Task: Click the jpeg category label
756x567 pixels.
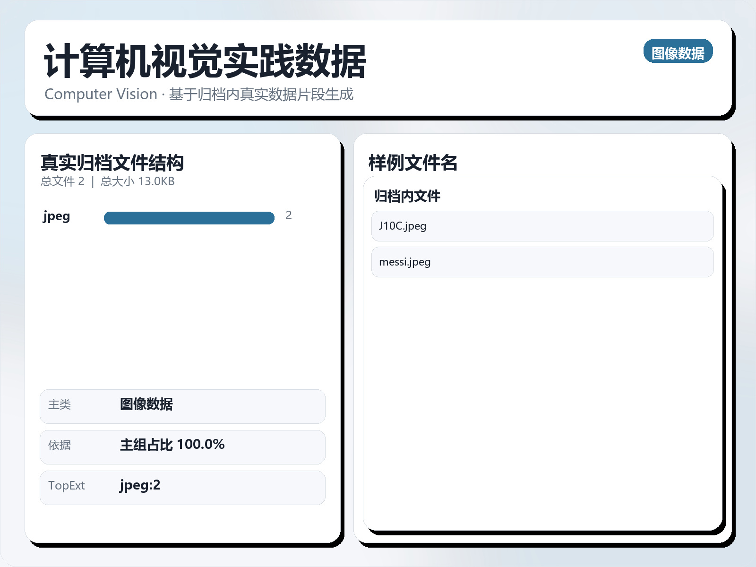Action: [x=55, y=217]
